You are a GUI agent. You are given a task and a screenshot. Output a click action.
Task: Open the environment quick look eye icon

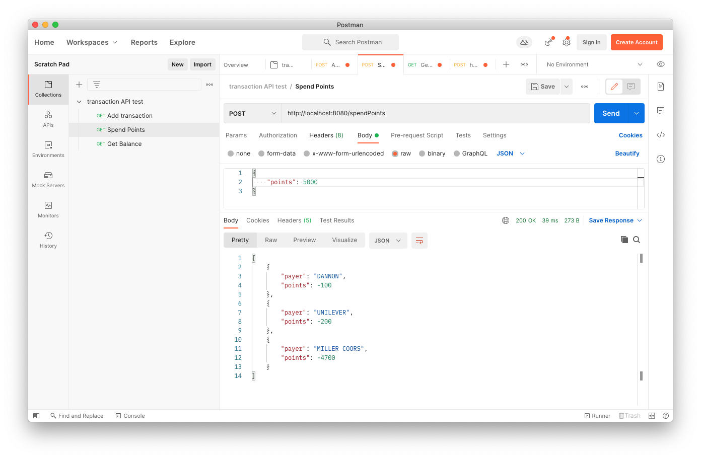(x=661, y=64)
